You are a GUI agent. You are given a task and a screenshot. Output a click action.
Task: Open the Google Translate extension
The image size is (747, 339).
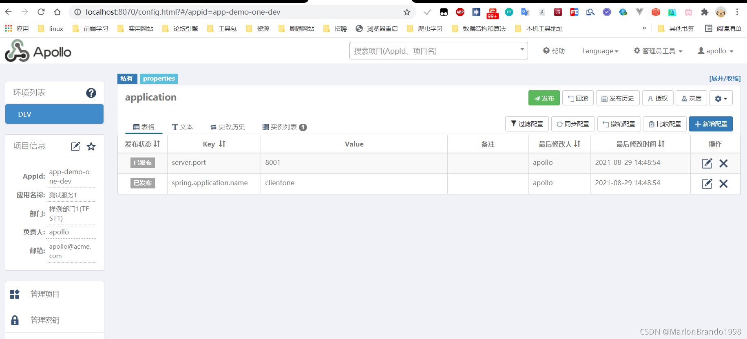pyautogui.click(x=525, y=12)
